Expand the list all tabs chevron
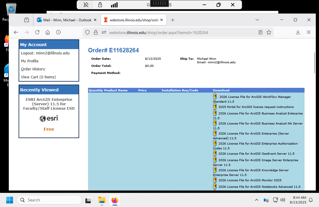The width and height of the screenshot is (319, 207). [x=257, y=20]
